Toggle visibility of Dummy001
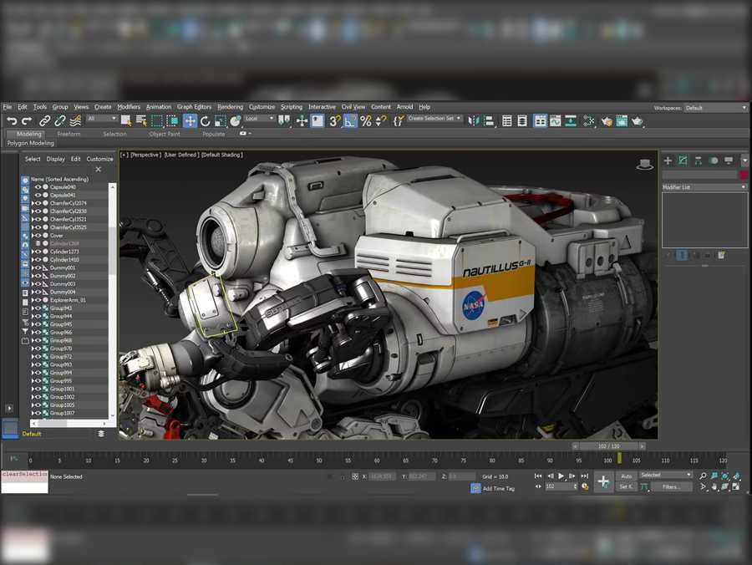752x565 pixels. pos(38,267)
